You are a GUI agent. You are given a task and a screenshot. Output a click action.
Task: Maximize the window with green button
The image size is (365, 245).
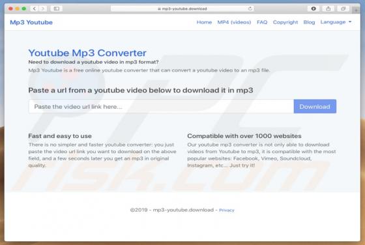24,8
